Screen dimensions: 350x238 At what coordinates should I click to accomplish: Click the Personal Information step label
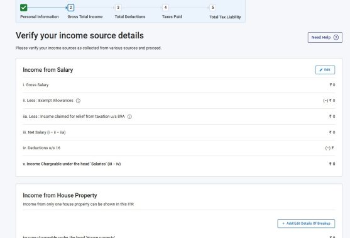(x=40, y=17)
